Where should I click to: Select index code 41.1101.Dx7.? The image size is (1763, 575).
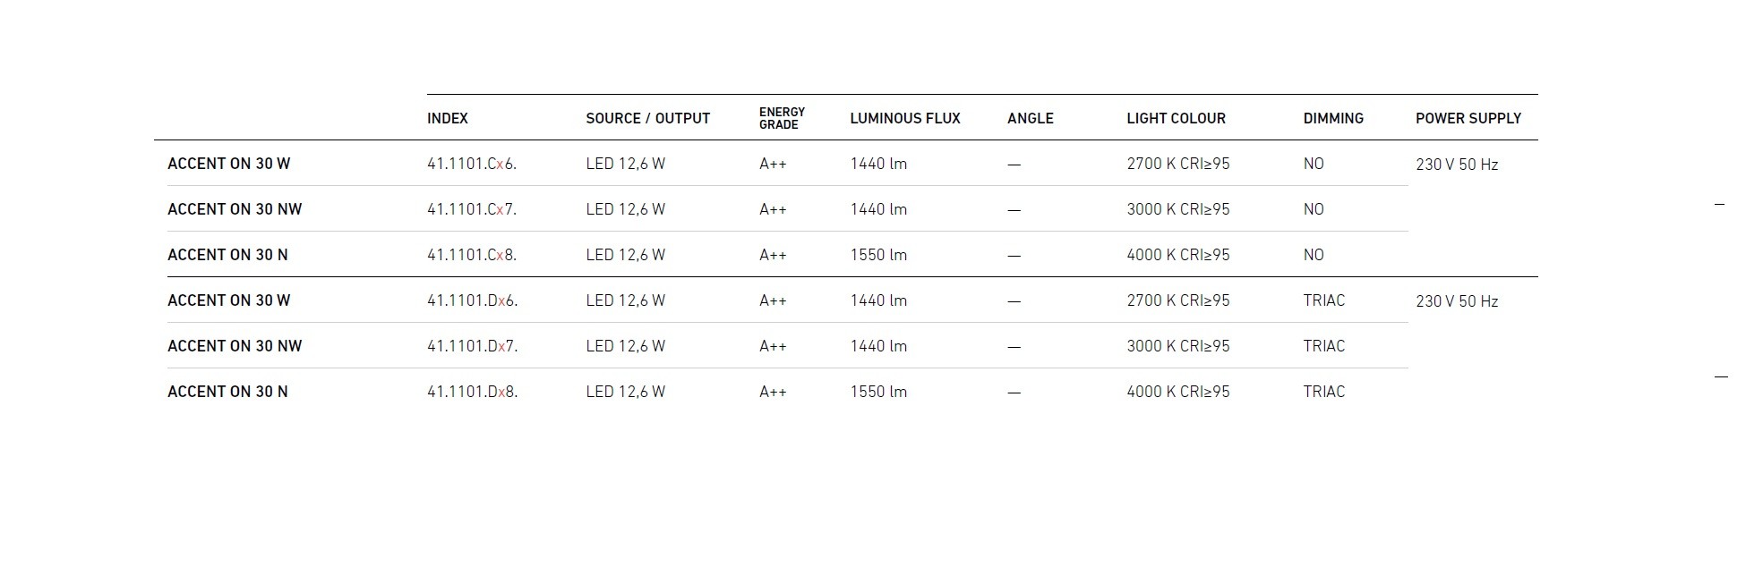(x=472, y=346)
